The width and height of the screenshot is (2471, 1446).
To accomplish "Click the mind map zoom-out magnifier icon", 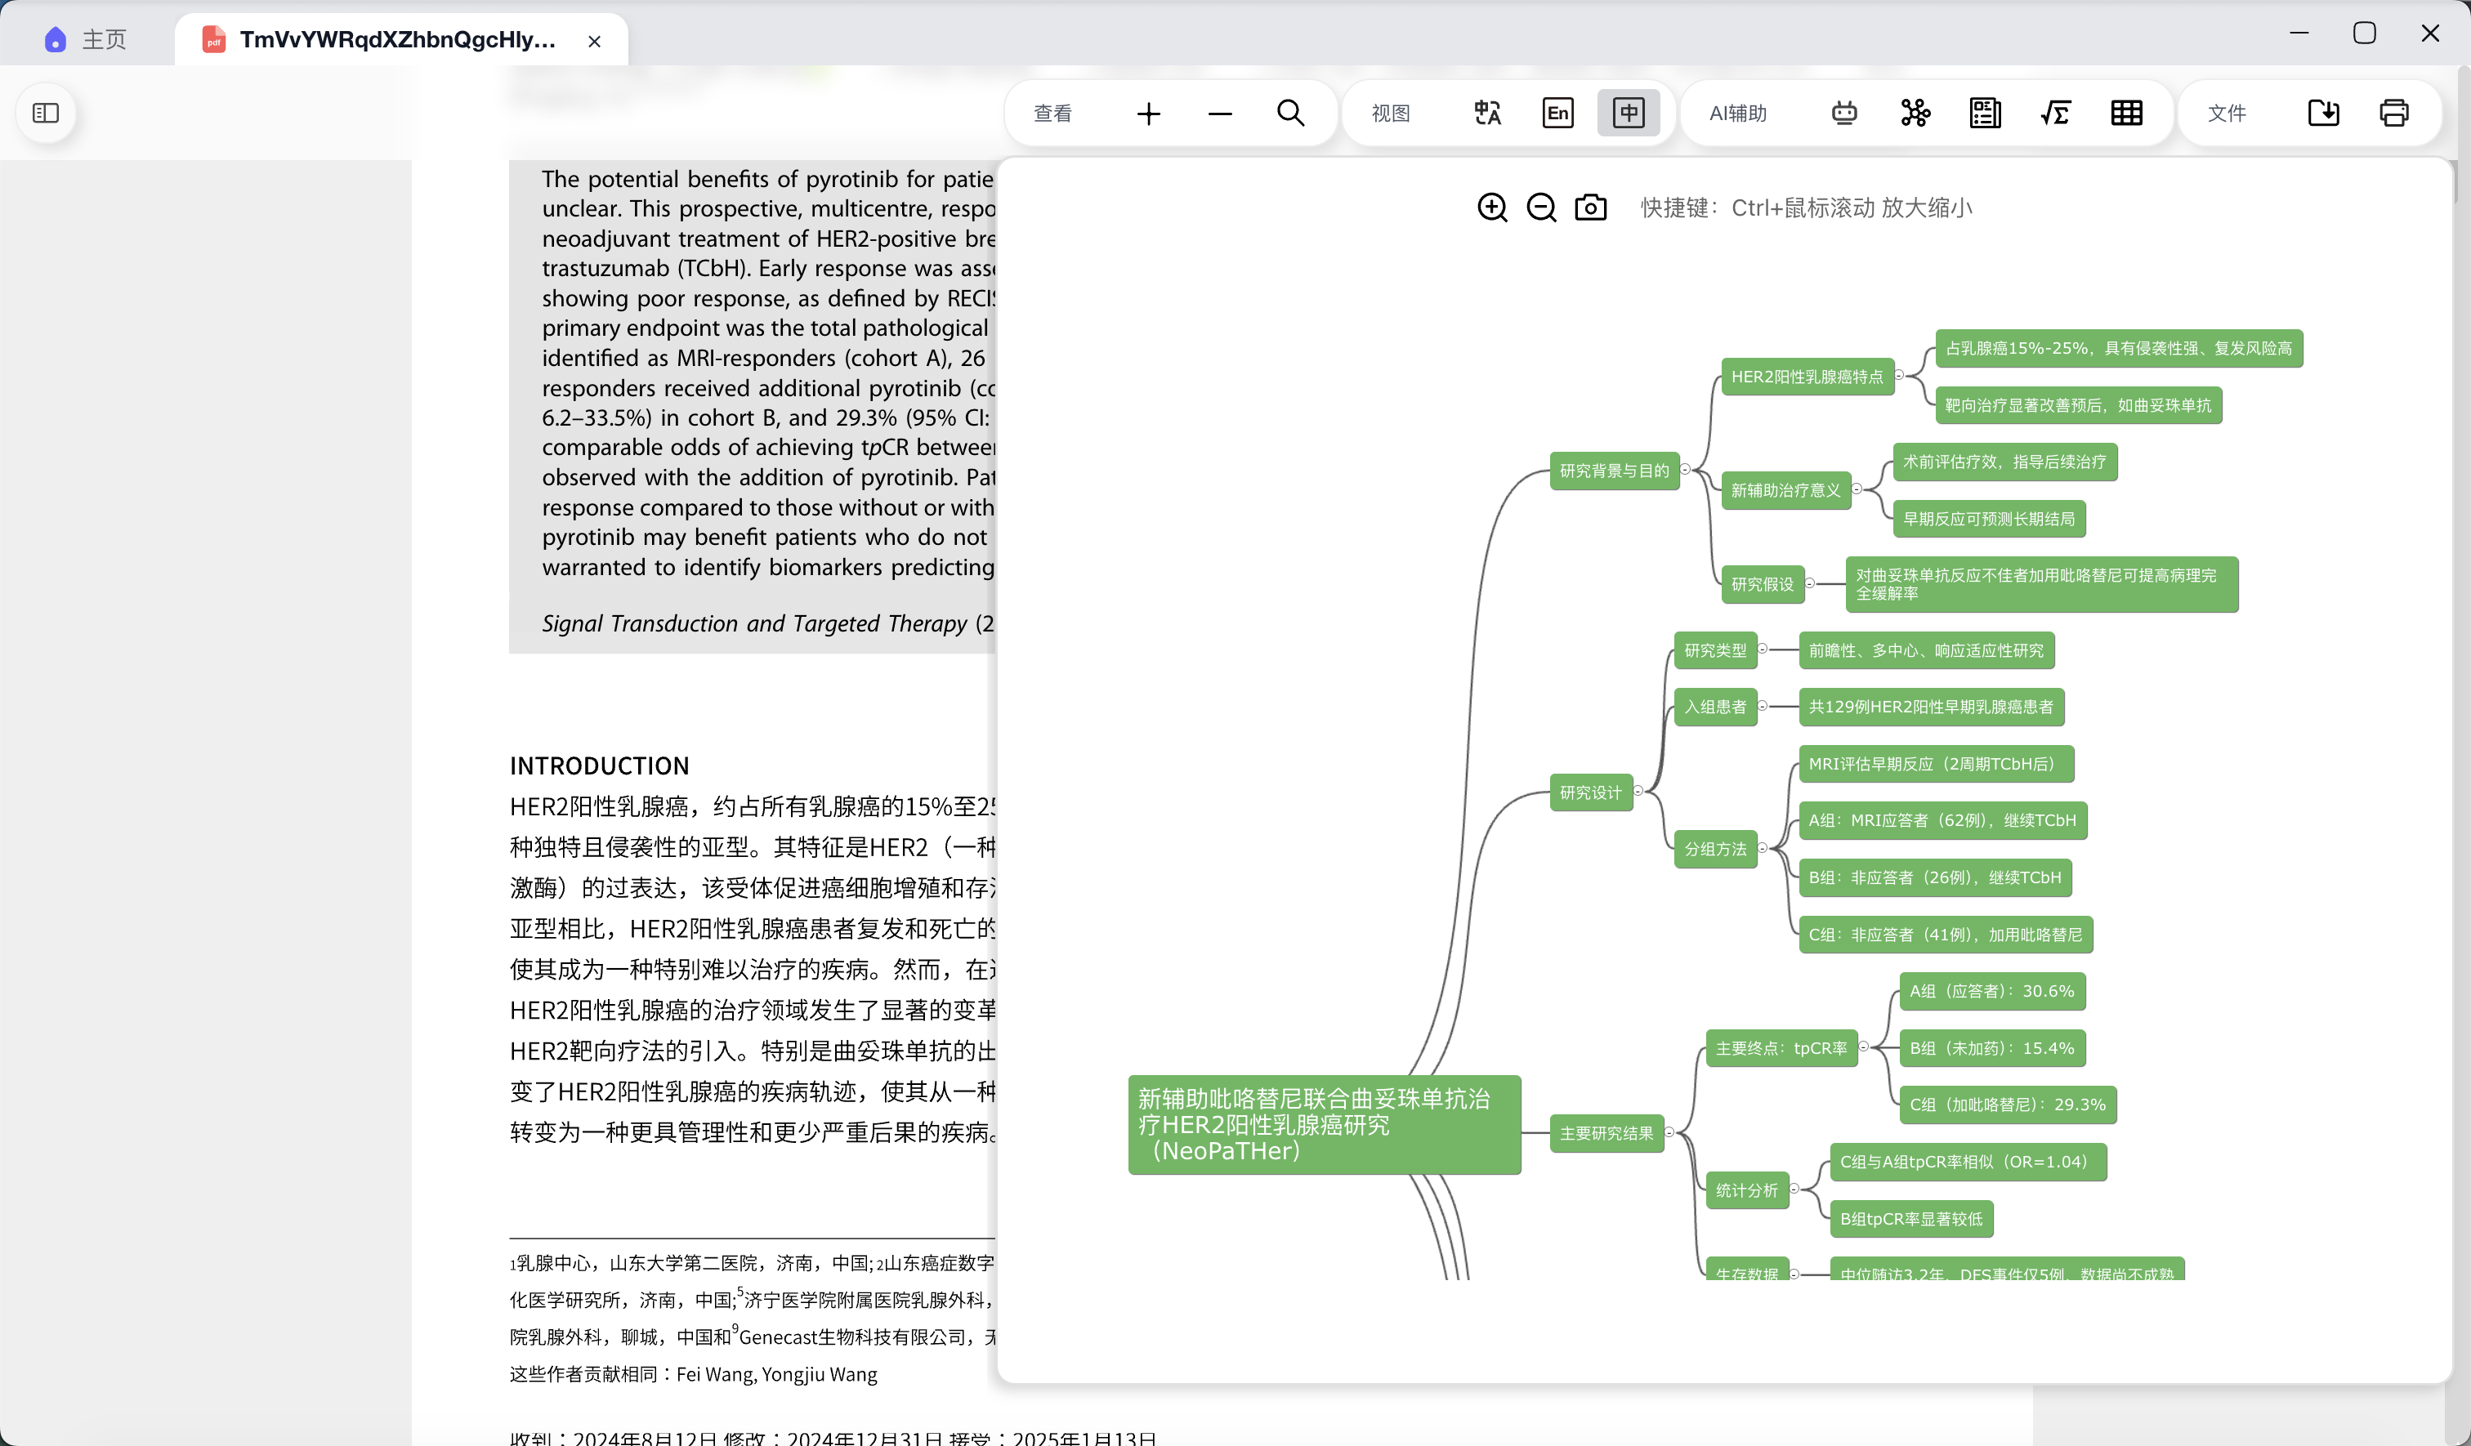I will coord(1540,208).
